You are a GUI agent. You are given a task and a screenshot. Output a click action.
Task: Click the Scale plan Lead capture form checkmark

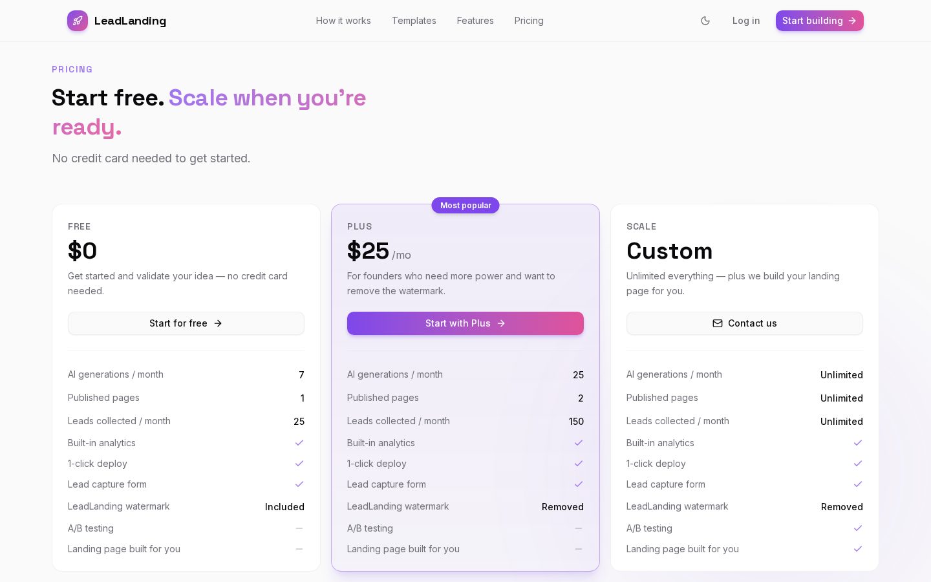858,484
